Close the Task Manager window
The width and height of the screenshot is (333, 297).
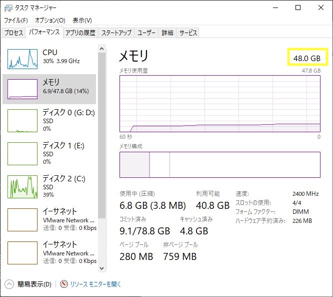pos(321,8)
